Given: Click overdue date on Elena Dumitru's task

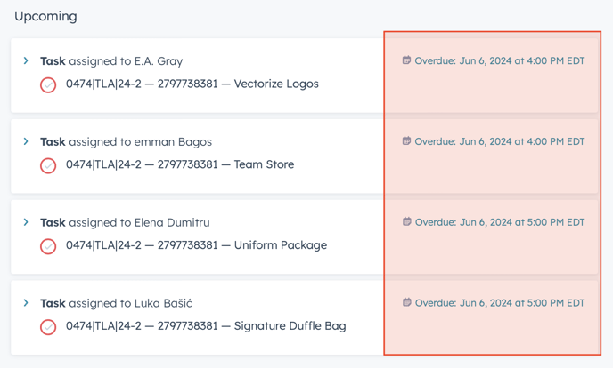Looking at the screenshot, I should pyautogui.click(x=500, y=222).
